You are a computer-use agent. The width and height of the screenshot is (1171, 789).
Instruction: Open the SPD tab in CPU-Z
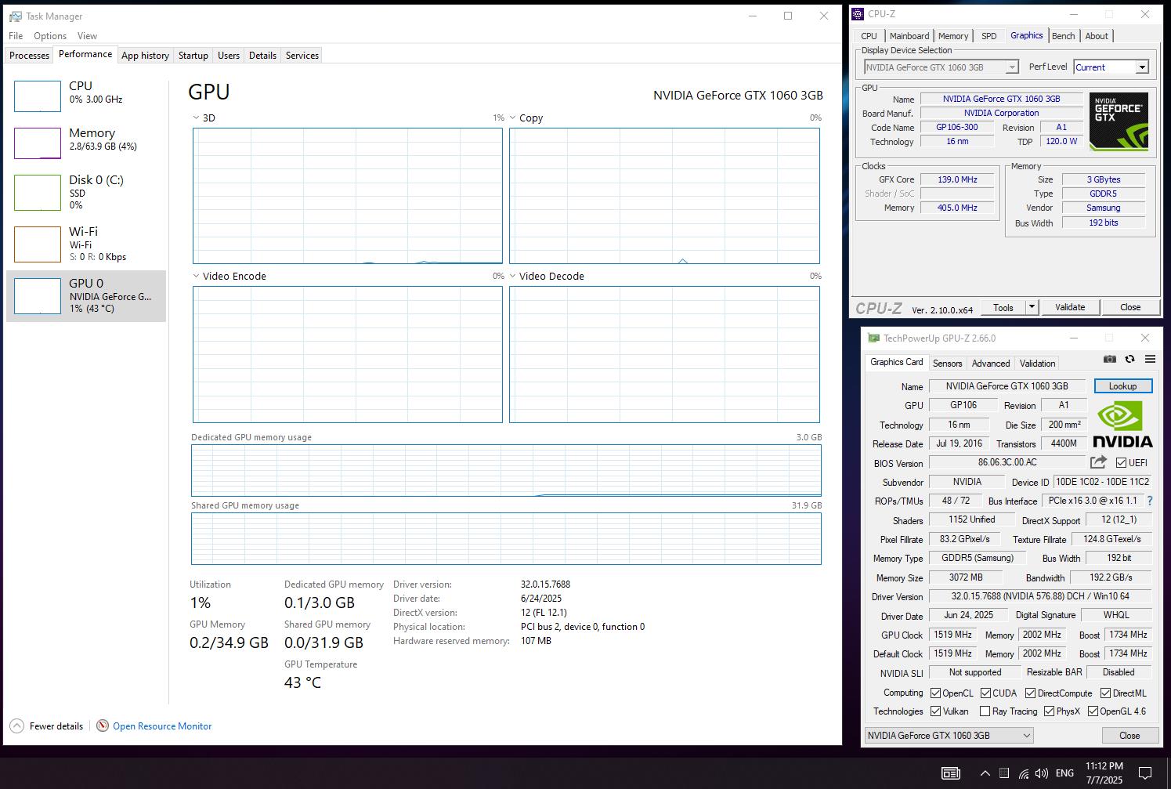pyautogui.click(x=989, y=36)
